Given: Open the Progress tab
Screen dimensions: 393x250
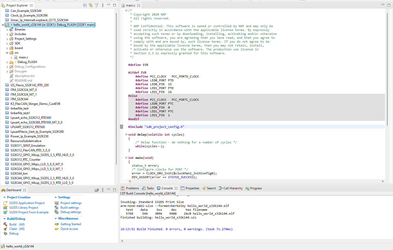Looking at the screenshot, I should pyautogui.click(x=254, y=188).
